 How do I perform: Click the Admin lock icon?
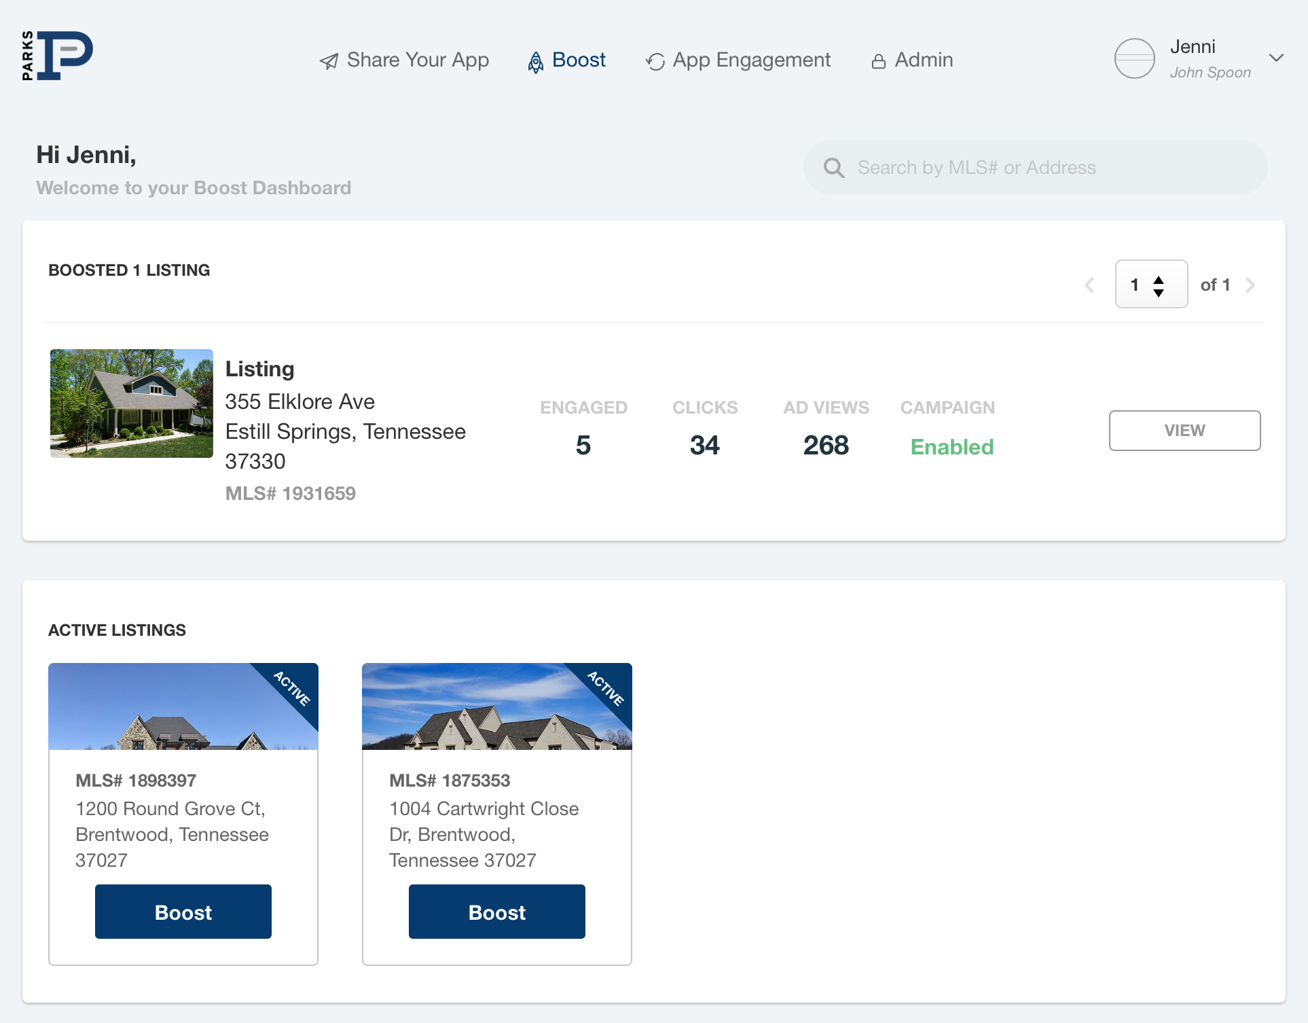pos(878,62)
